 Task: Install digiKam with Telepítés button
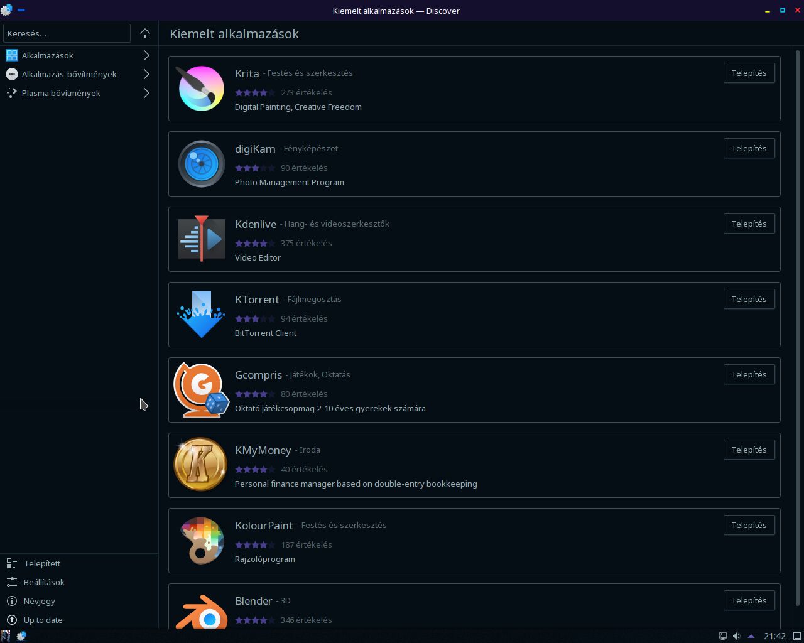point(749,148)
